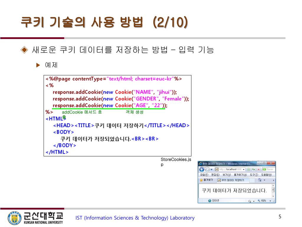302x227 pixels.
Task: Click the green refresh arrows icon
Action: [253, 169]
